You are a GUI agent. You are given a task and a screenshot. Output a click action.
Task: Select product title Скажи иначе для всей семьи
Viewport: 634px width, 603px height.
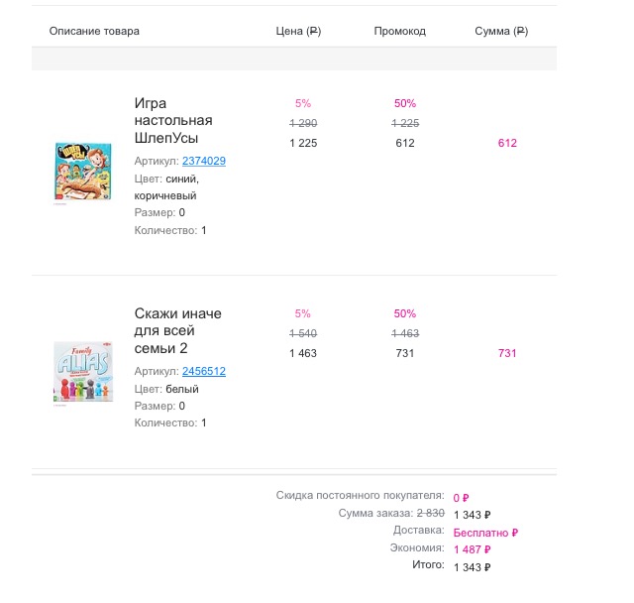[x=178, y=331]
